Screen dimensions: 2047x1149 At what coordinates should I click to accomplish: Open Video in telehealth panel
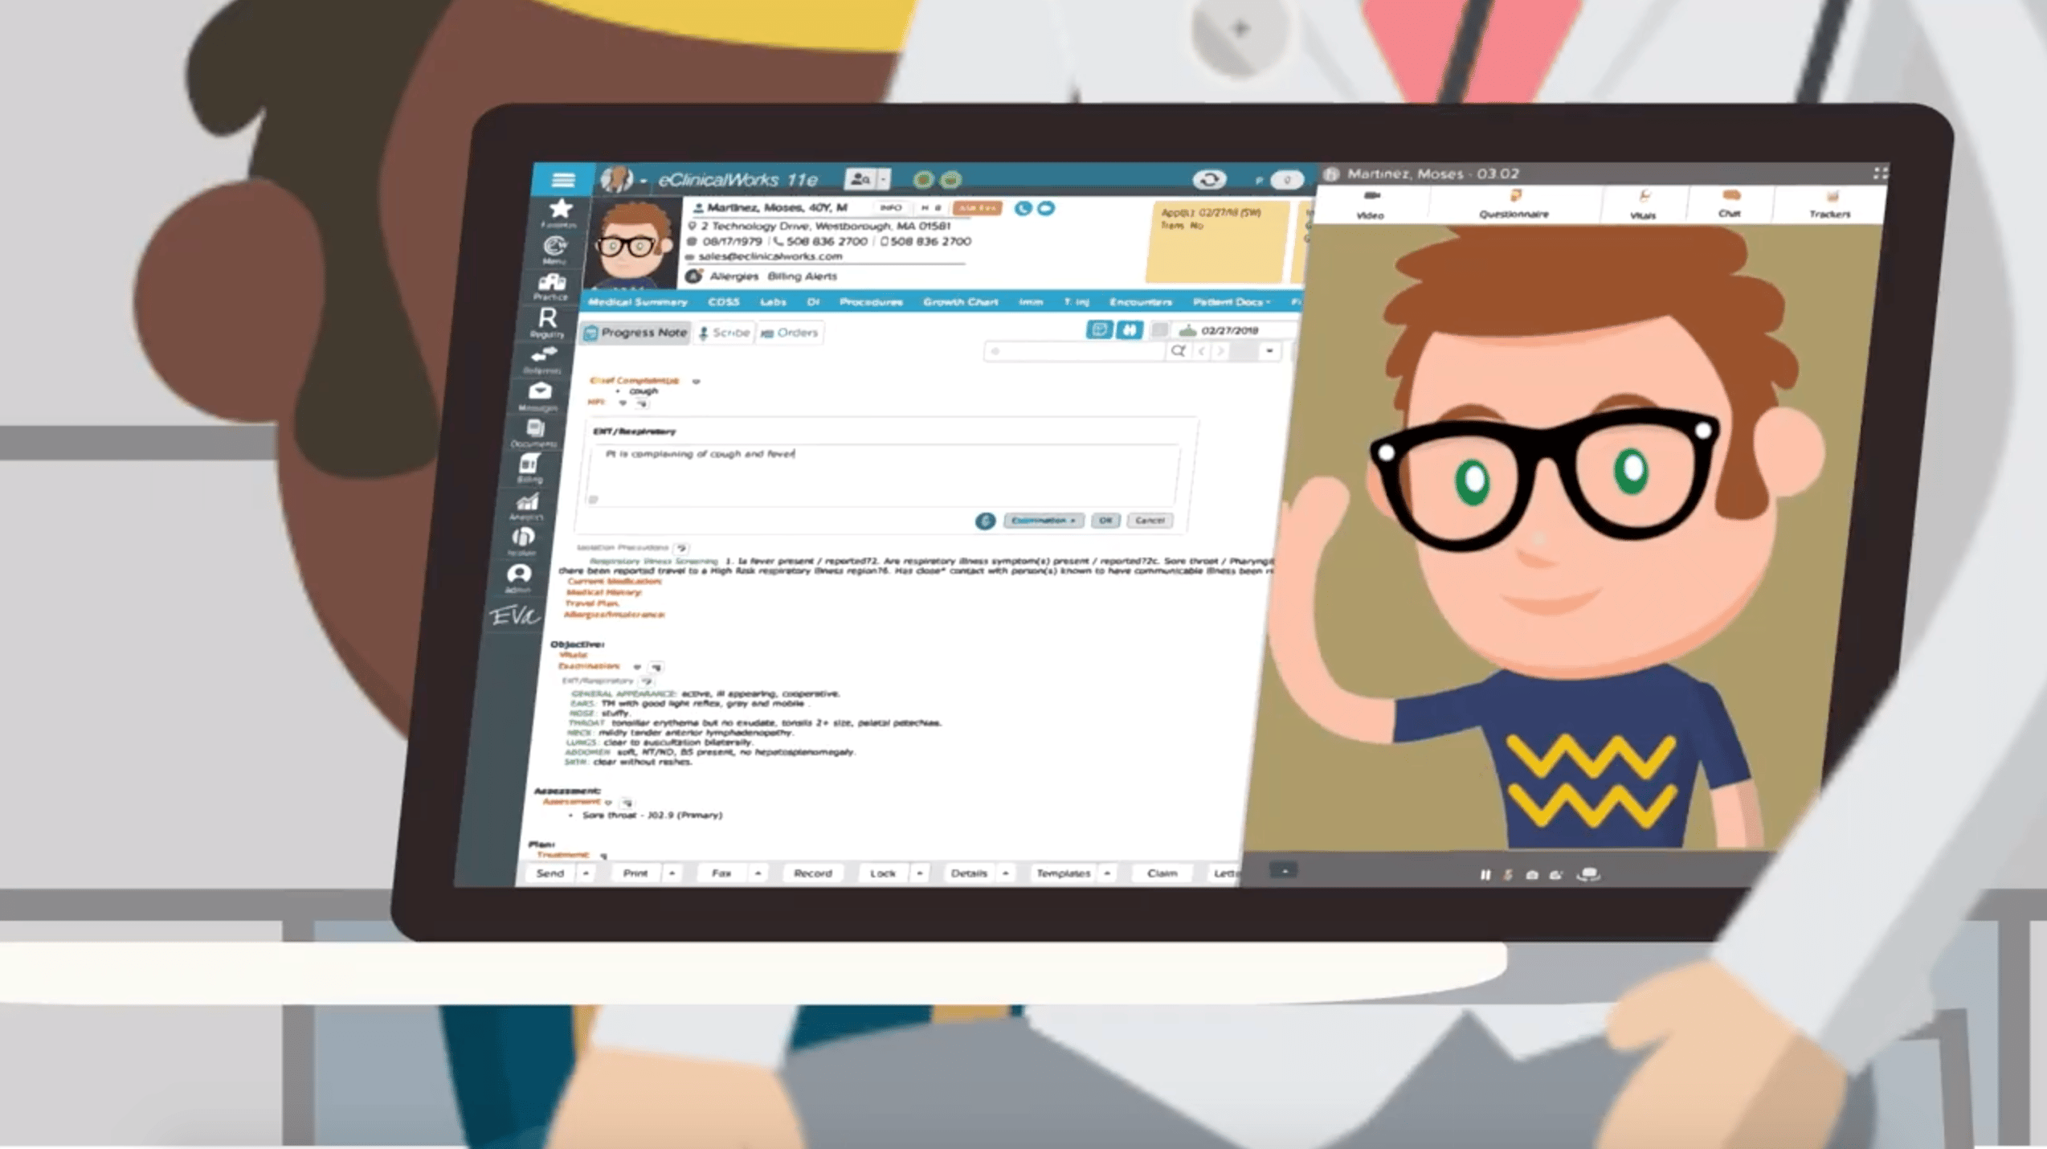(x=1371, y=205)
